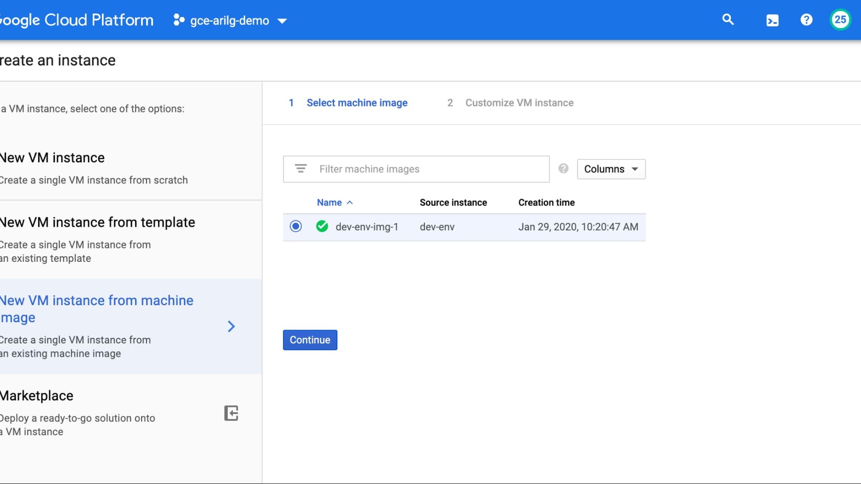Click Google Cloud Platform logo text
The height and width of the screenshot is (484, 861).
coord(76,20)
